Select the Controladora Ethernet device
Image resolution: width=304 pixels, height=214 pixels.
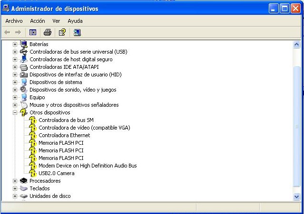64,135
